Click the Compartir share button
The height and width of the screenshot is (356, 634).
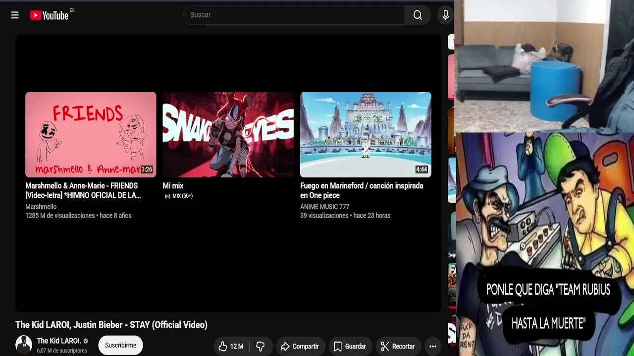click(x=300, y=347)
